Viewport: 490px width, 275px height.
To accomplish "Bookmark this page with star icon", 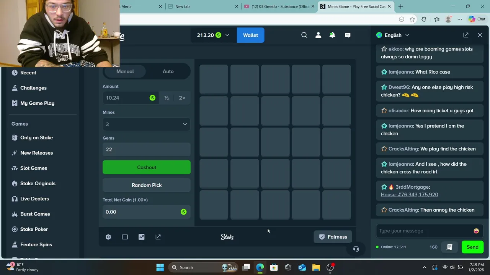I will [x=412, y=19].
